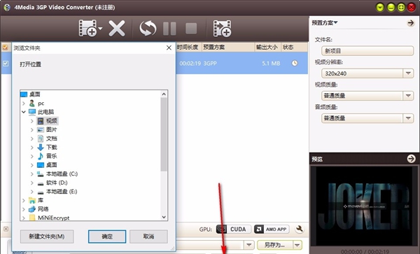Select the 音乐 folder
The width and height of the screenshot is (420, 254).
pyautogui.click(x=51, y=156)
